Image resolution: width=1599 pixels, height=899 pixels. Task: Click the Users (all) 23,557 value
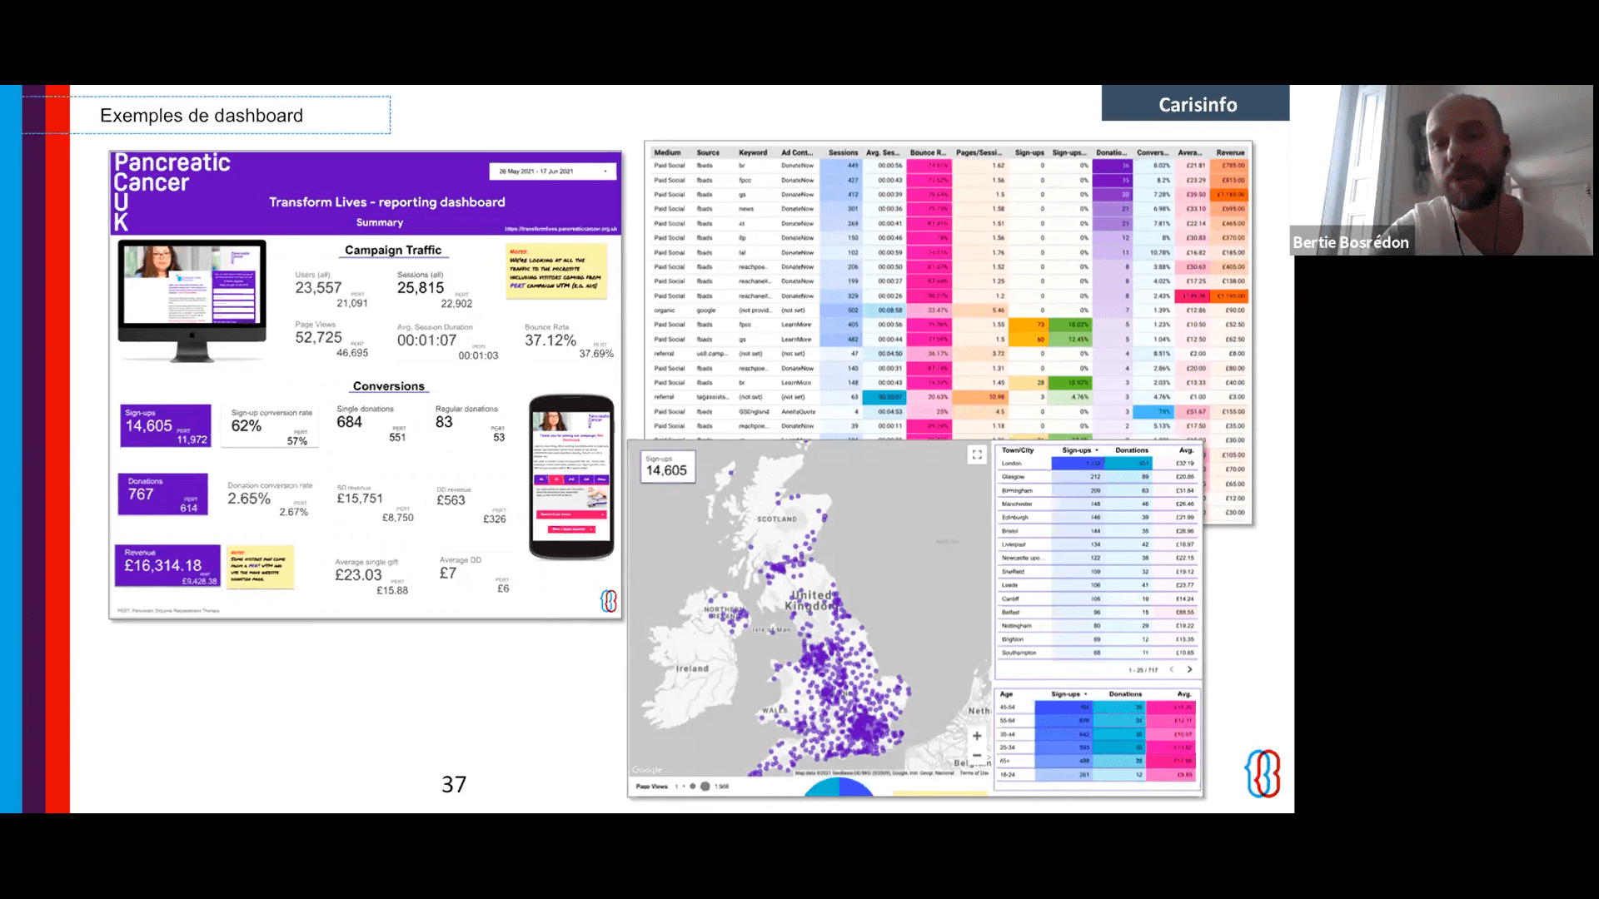(x=318, y=288)
